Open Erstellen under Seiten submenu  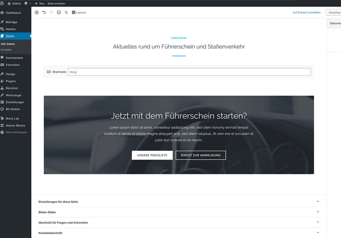(x=7, y=50)
